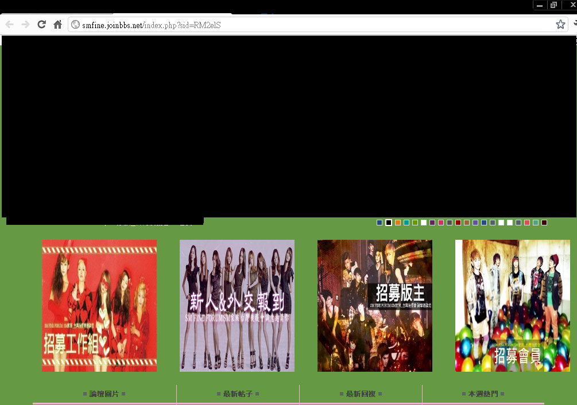577x405 pixels.
Task: Open the 招募工作組 red banner image
Action: pos(99,306)
